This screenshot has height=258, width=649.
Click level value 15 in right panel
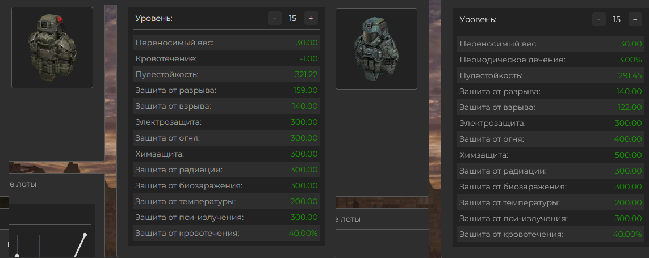point(617,19)
